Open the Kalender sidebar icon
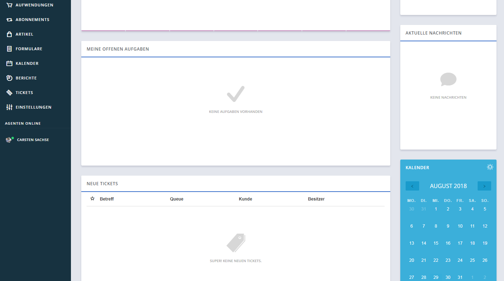 click(9, 63)
